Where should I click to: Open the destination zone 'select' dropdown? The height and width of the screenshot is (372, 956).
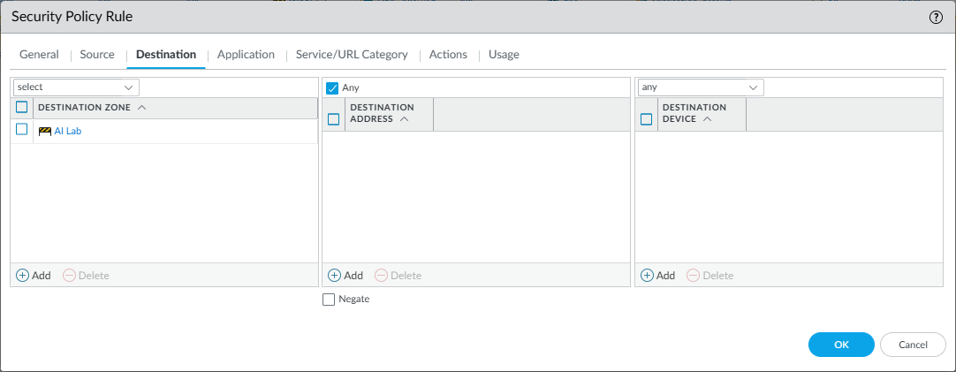pos(76,87)
